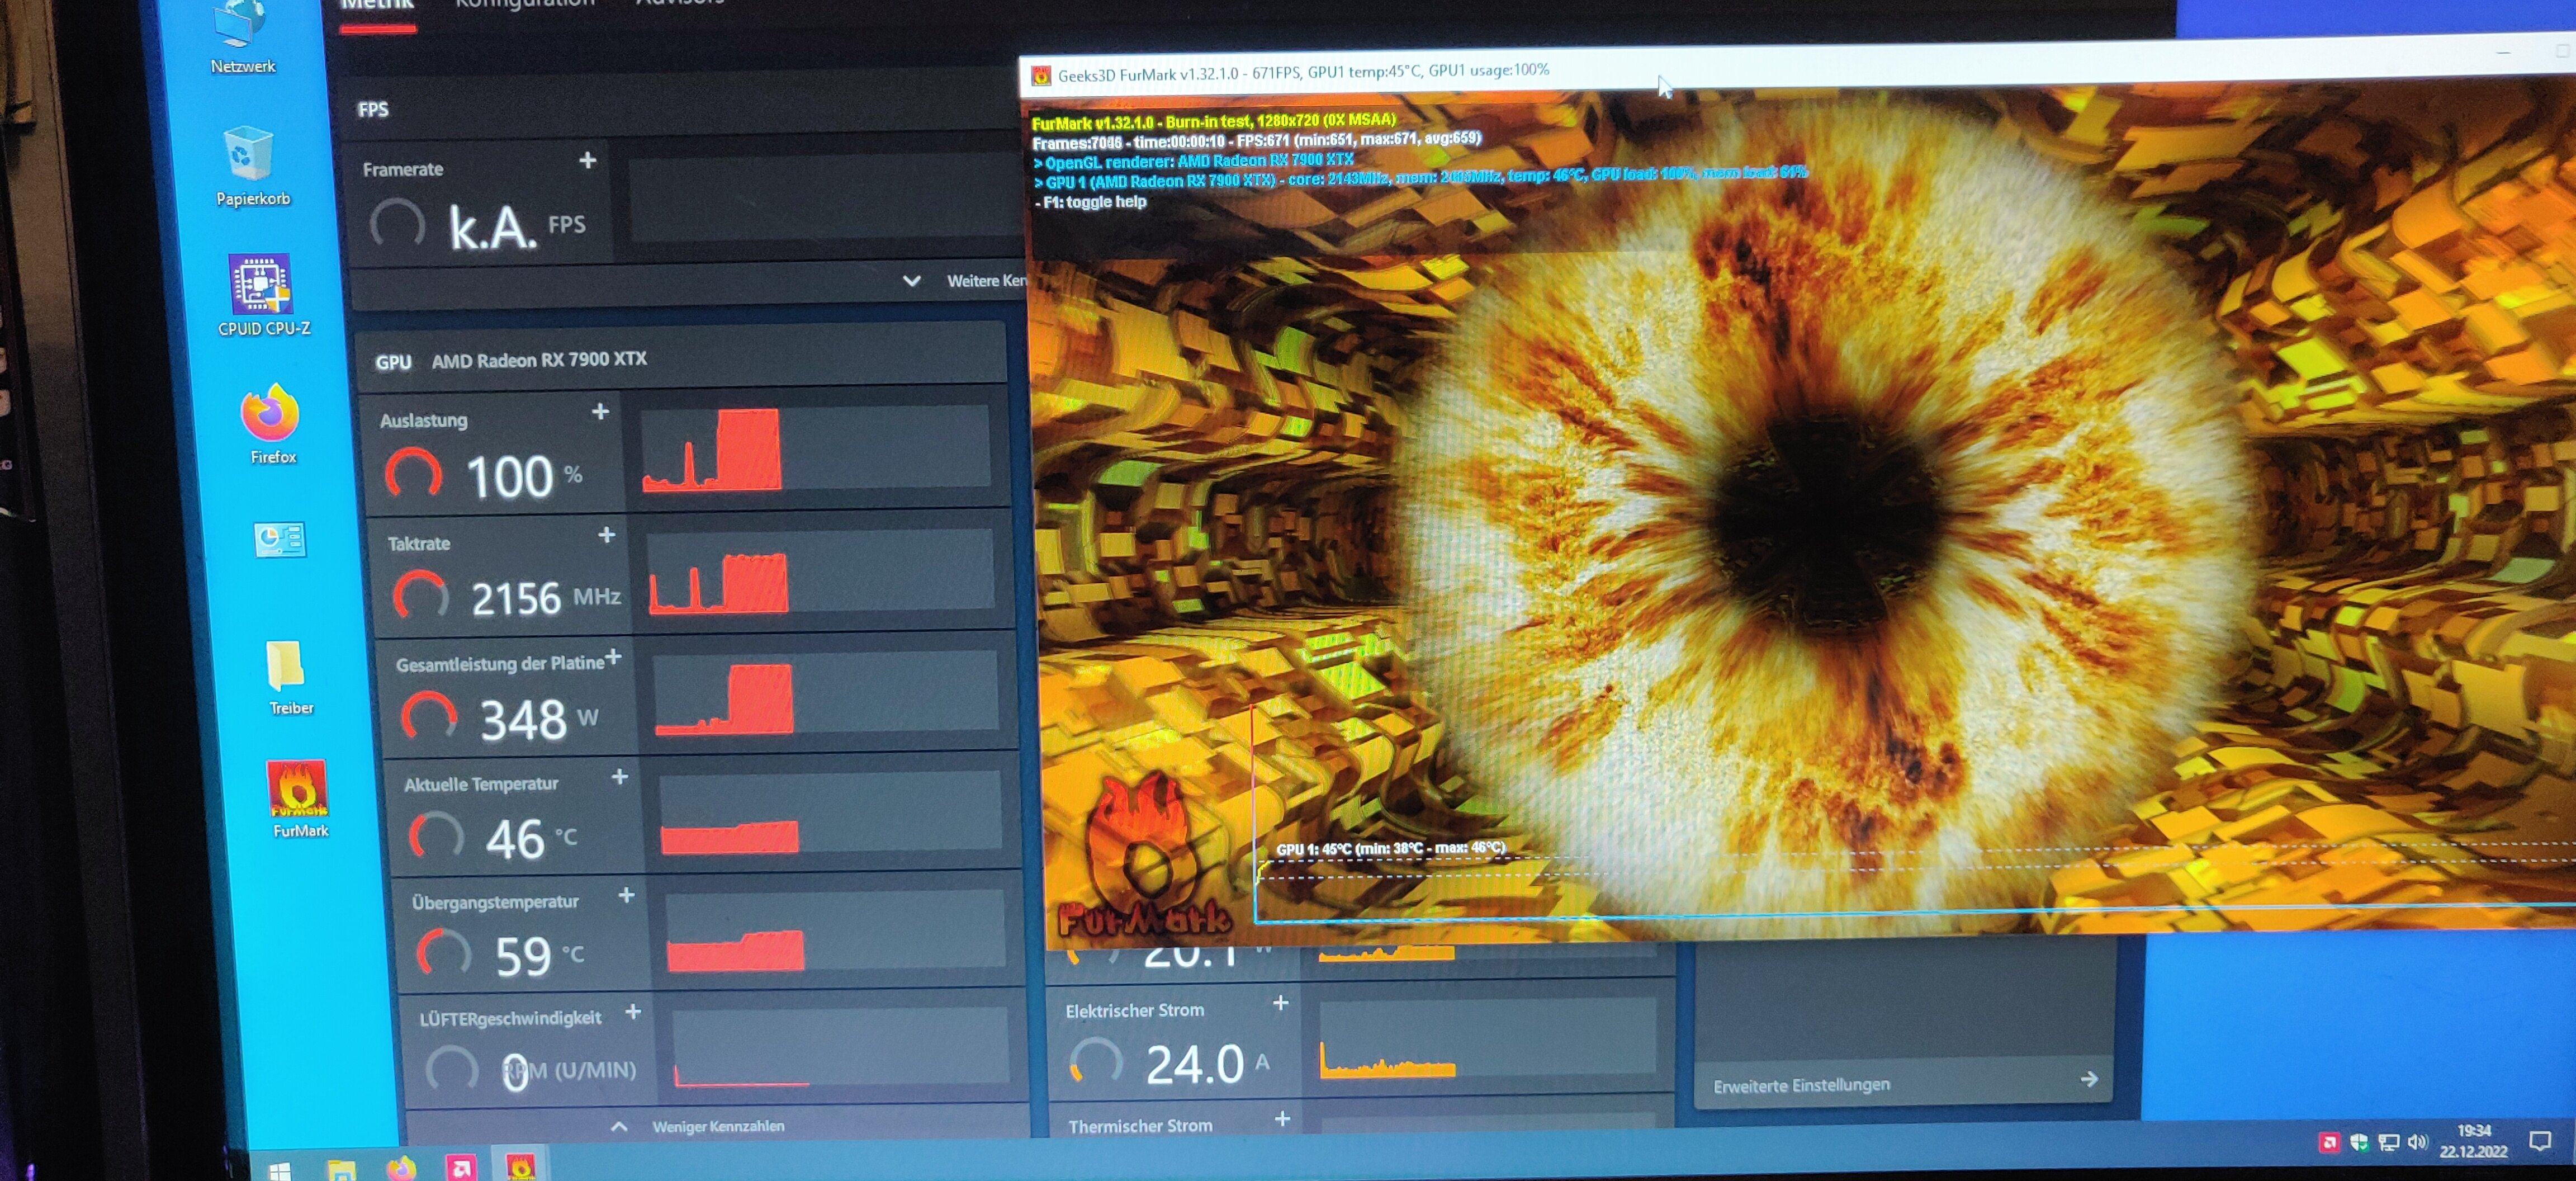Open the control panel icon below Firefox
Screen dimensions: 2576x1181
(279, 540)
